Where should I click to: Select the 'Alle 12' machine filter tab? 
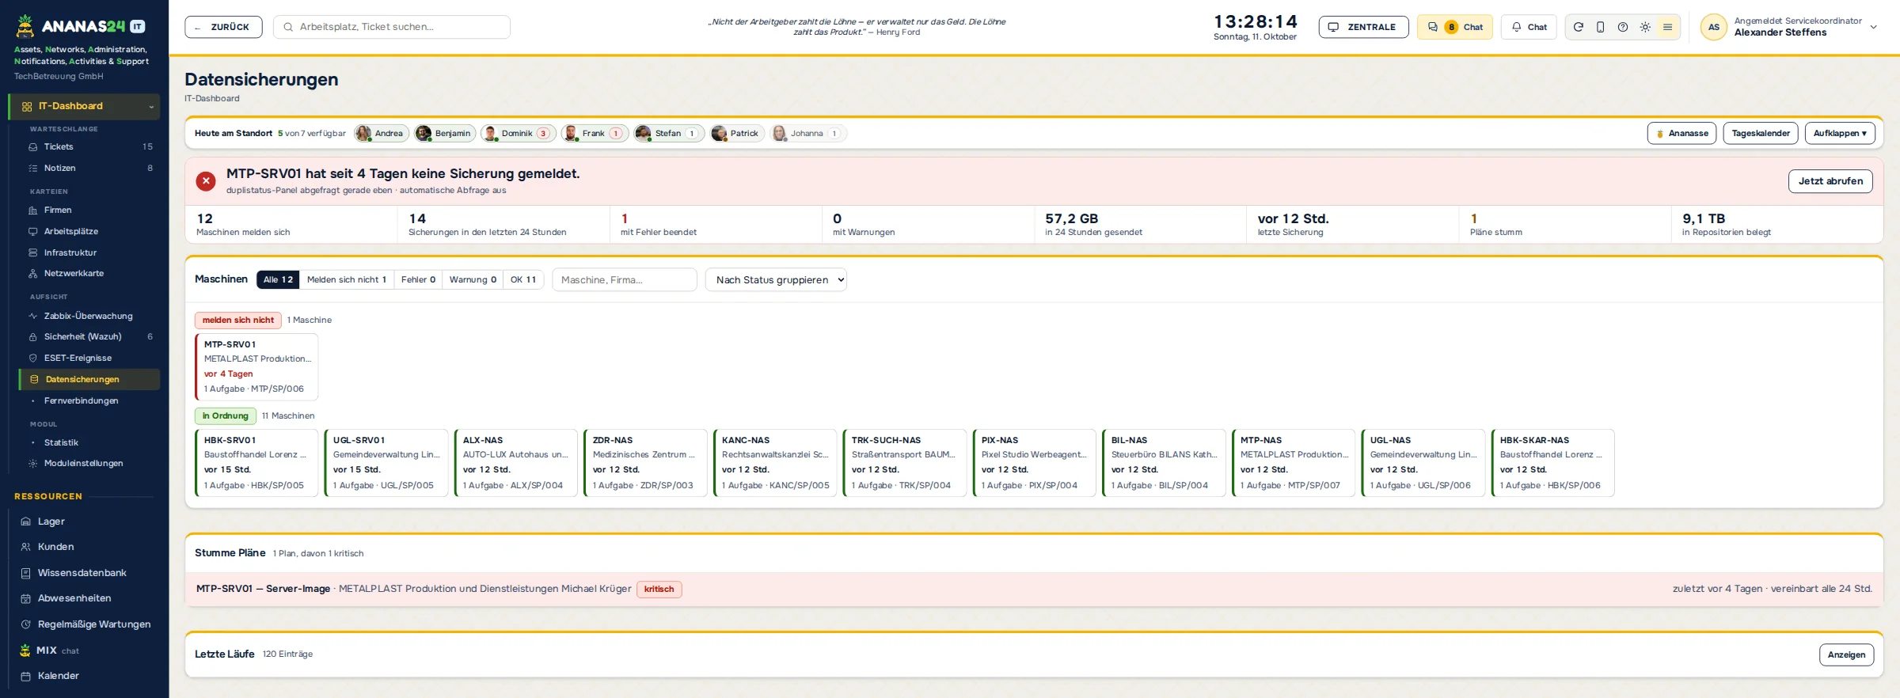click(x=278, y=280)
